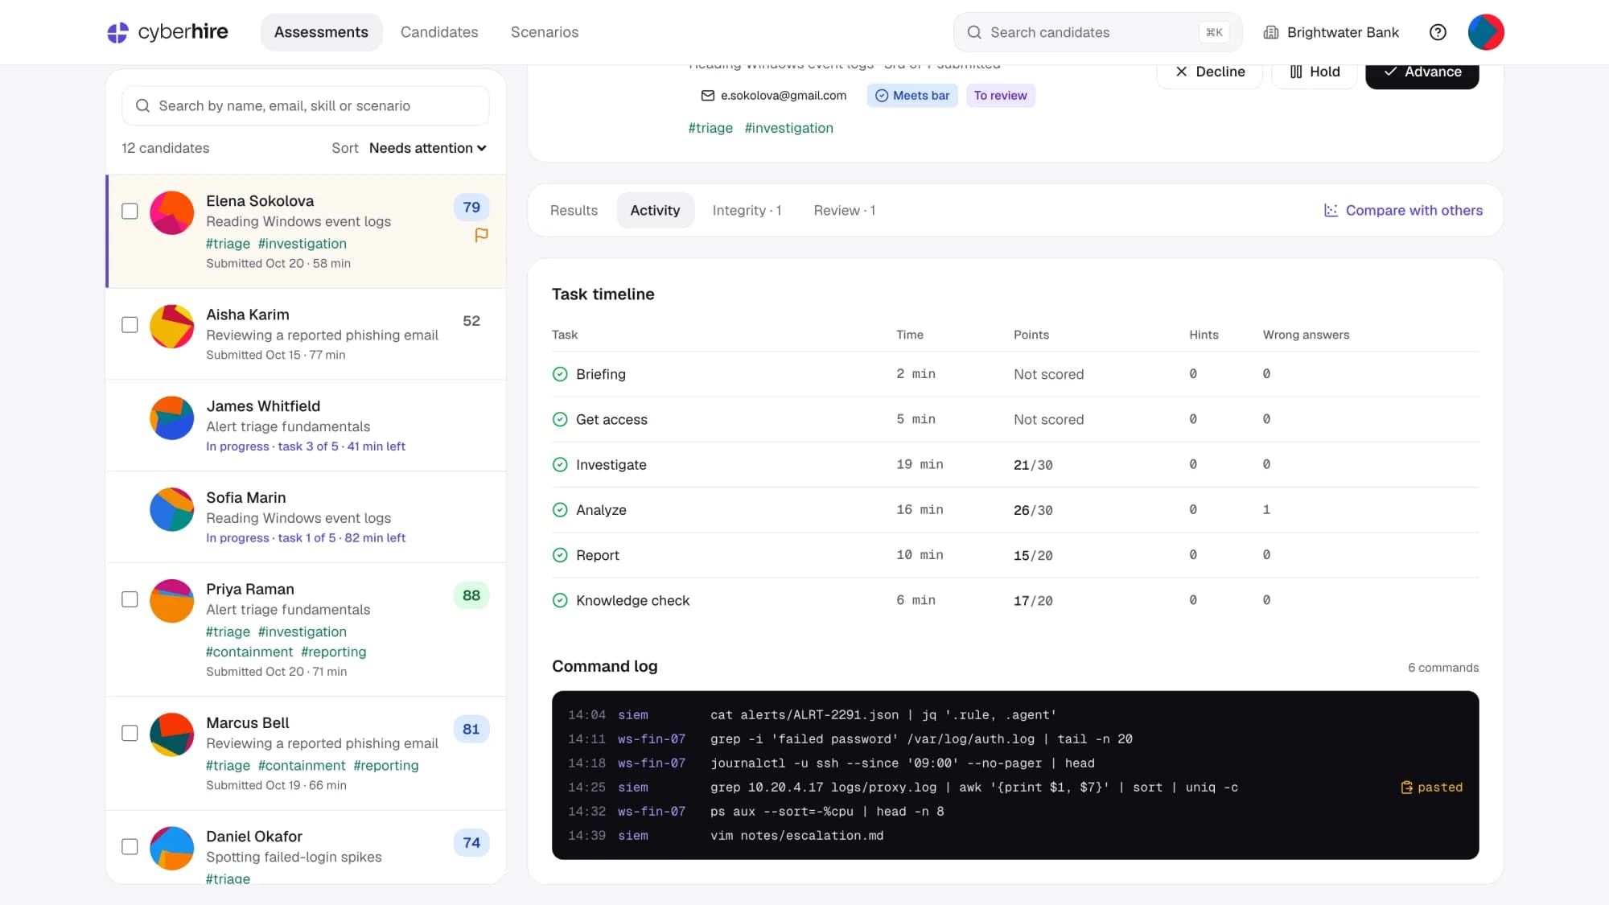Open Sofia Marin's in-progress row

(x=306, y=517)
